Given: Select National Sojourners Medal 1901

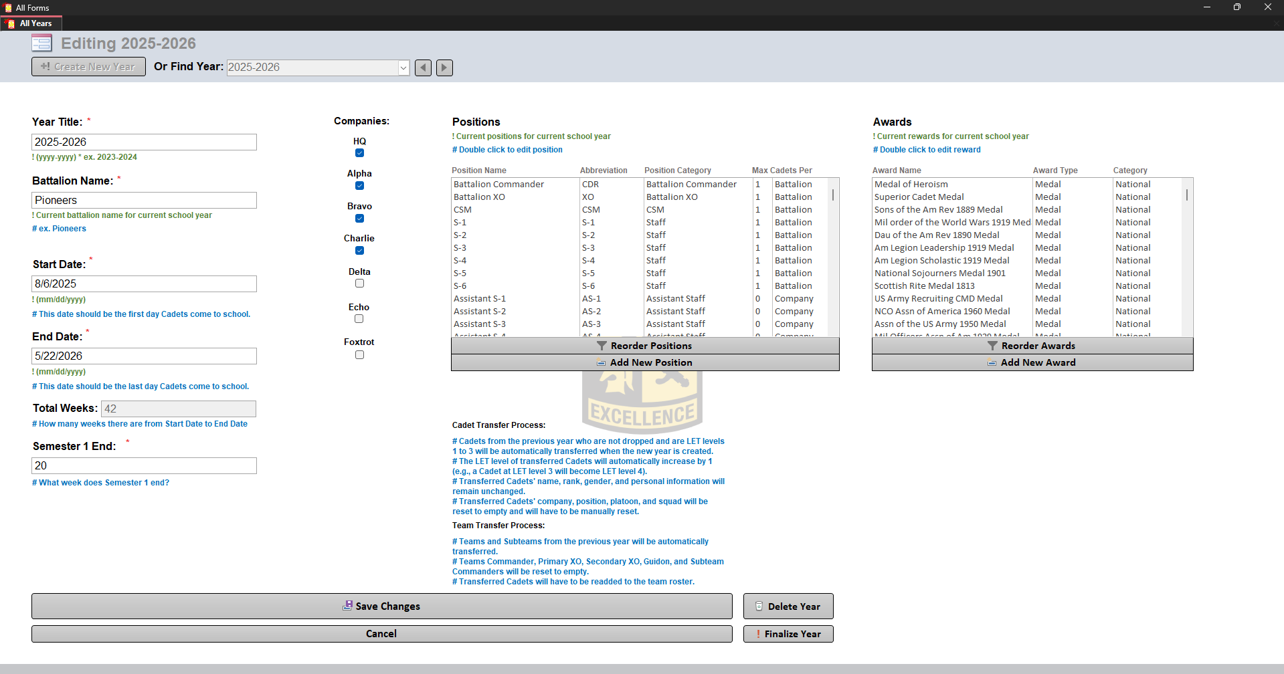Looking at the screenshot, I should click(x=940, y=273).
